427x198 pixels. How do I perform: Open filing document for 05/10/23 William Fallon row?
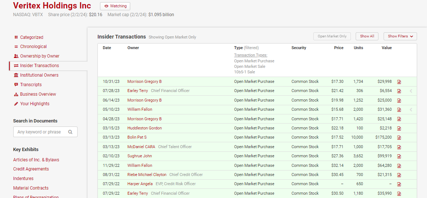[399, 110]
